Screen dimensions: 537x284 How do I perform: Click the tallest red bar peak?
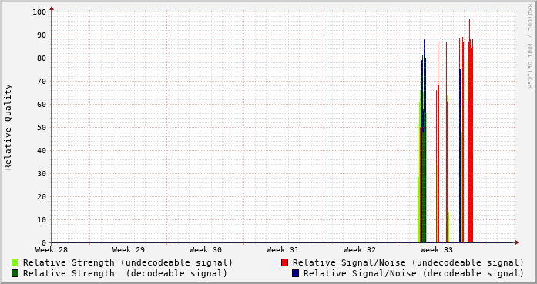click(469, 20)
